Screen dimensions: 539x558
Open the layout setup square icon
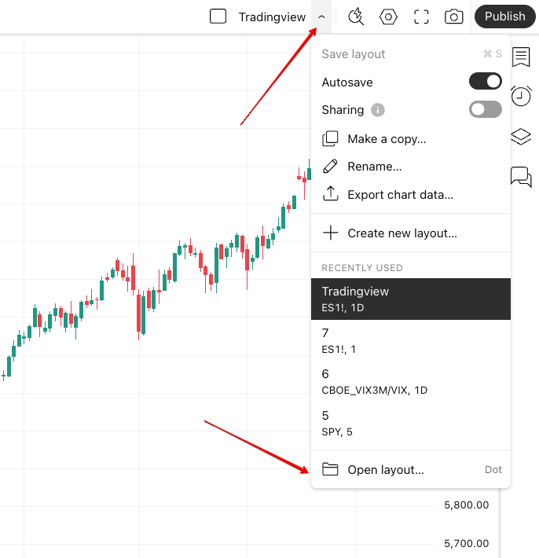click(x=218, y=17)
